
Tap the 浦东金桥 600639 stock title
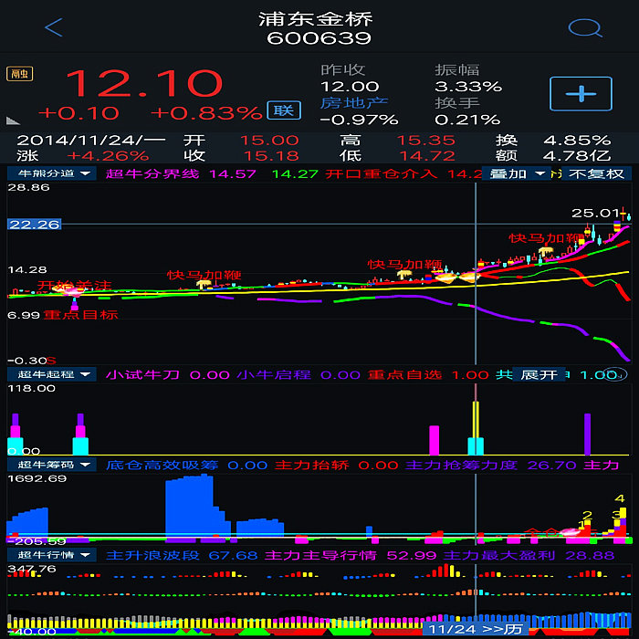(x=318, y=28)
